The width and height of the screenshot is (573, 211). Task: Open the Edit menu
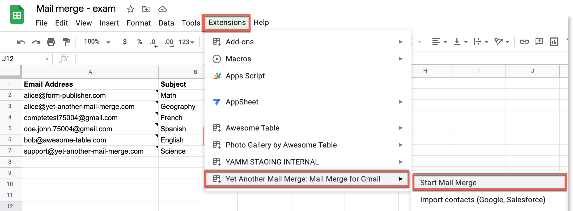point(61,23)
